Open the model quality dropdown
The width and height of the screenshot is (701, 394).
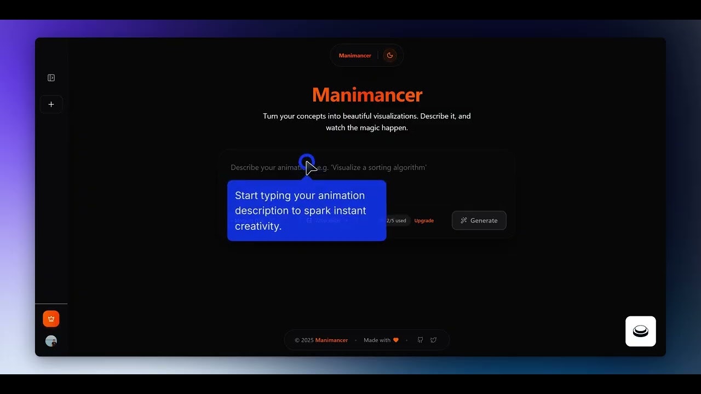(x=249, y=221)
